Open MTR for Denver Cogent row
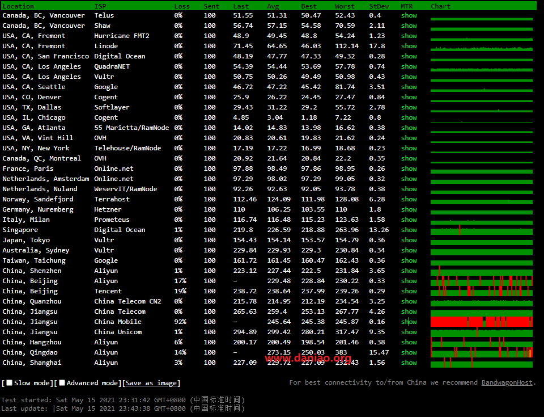Viewport: 544px width, 417px height. click(409, 98)
